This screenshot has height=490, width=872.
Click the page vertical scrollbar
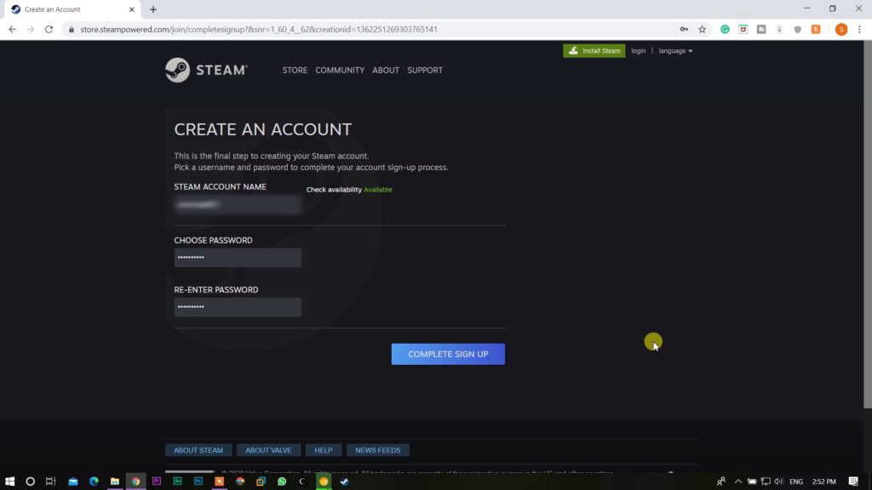pyautogui.click(x=868, y=225)
